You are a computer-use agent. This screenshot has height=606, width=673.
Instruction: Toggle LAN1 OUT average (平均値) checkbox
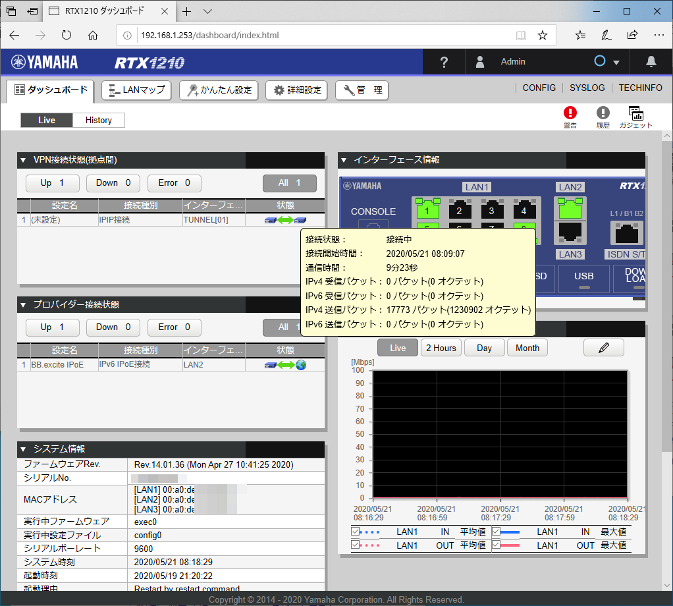(x=356, y=545)
